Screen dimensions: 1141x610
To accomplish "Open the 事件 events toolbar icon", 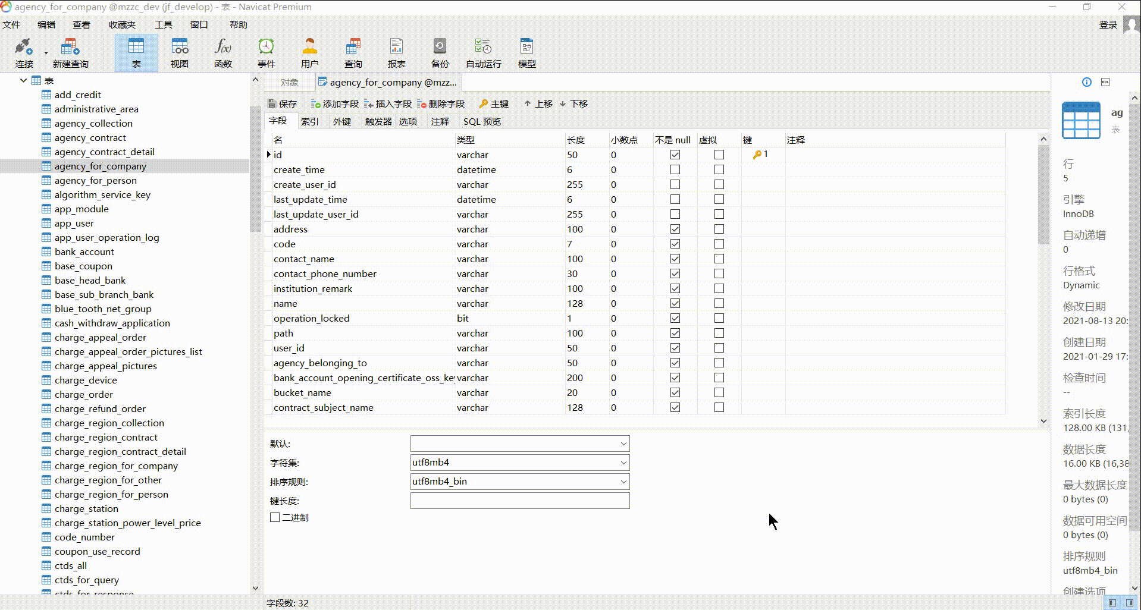I will click(266, 52).
